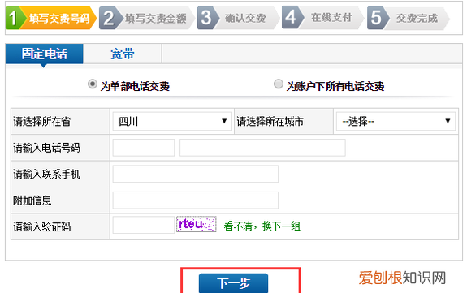The image size is (467, 293).
Task: Click the long phone number input field
Action: pos(262,148)
